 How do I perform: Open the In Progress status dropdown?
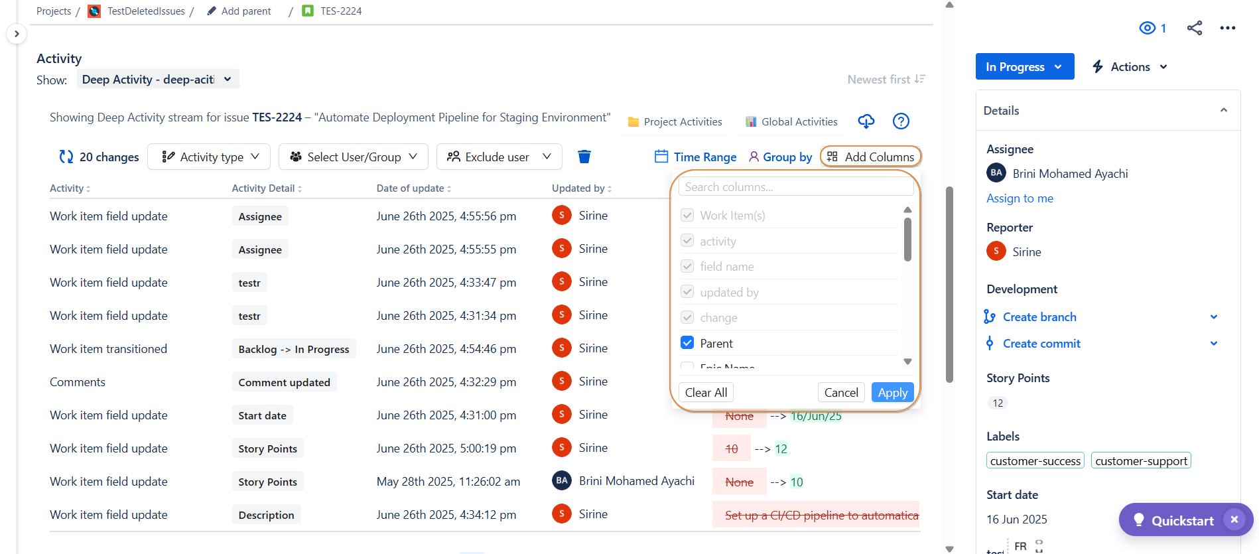tap(1024, 67)
